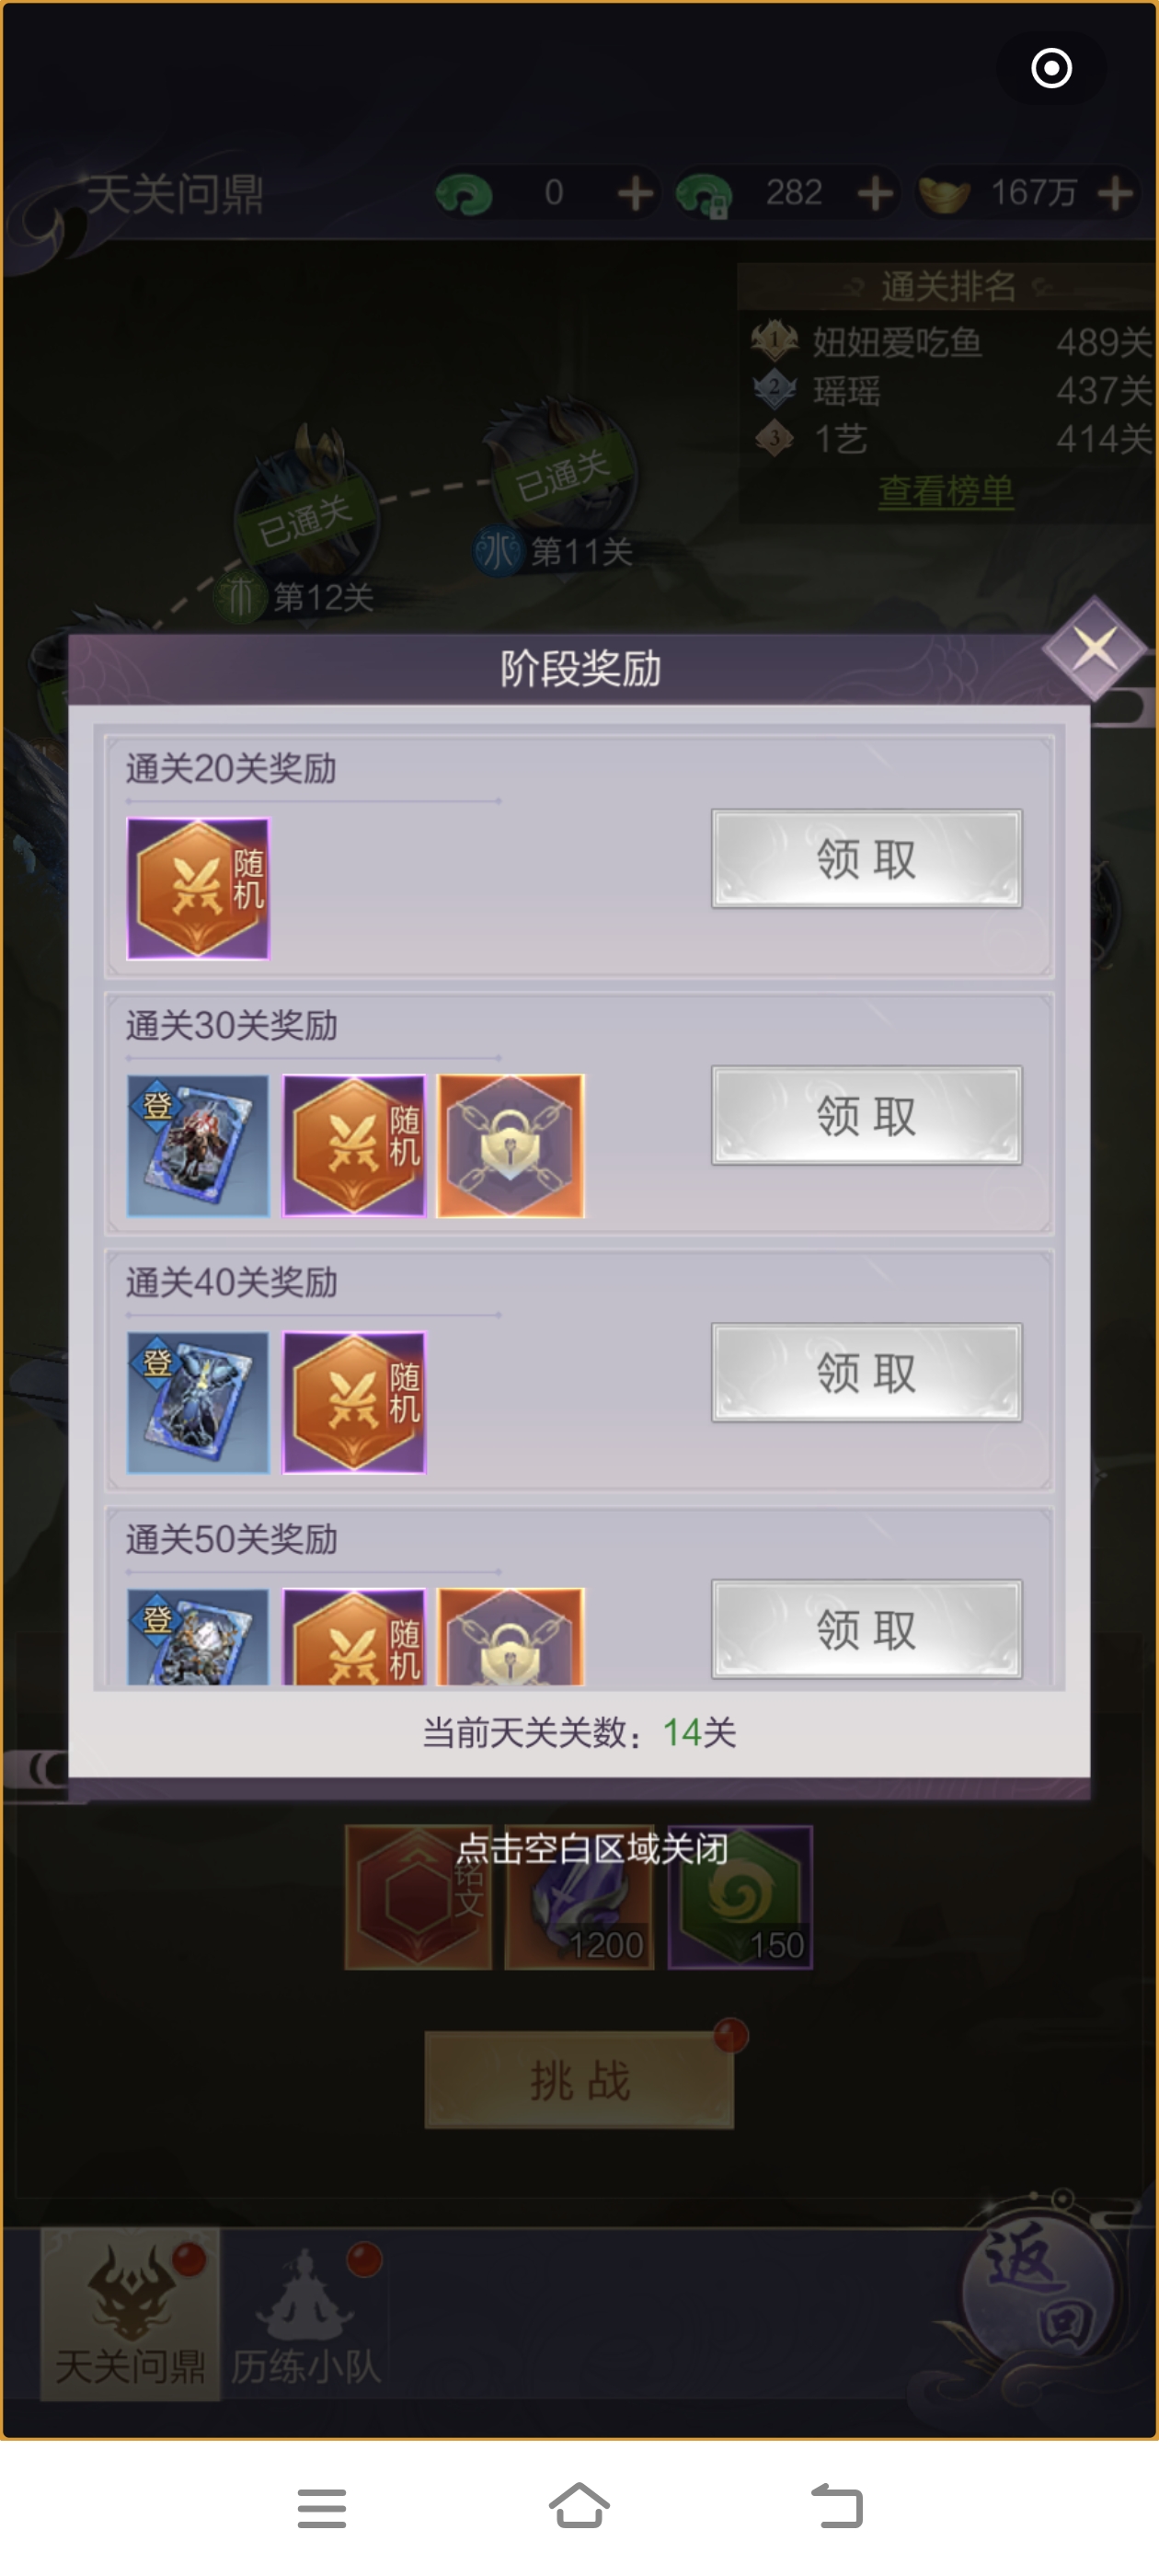Close the 阶段奖励 dialog
This screenshot has width=1159, height=2576.
1094,648
